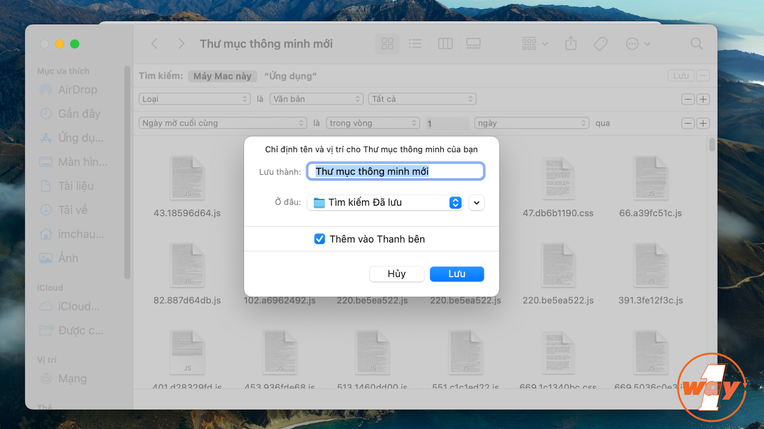
Task: Open the More actions ellipsis menu
Action: point(638,44)
